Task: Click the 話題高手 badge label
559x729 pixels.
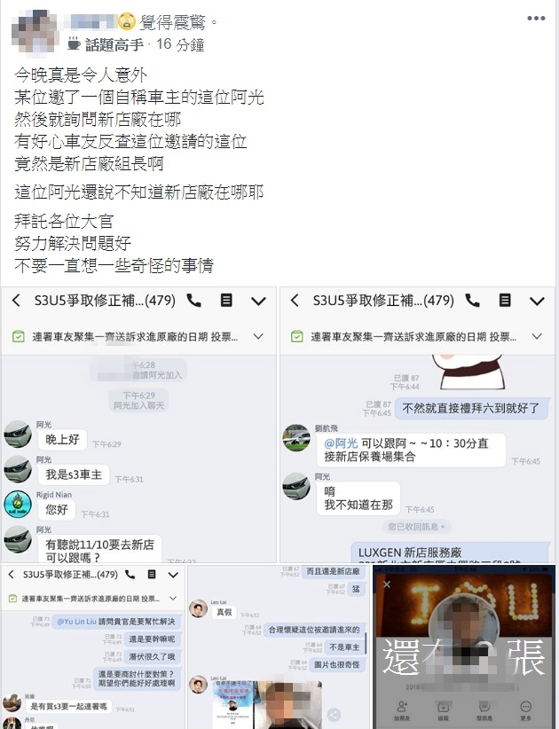Action: coord(114,44)
